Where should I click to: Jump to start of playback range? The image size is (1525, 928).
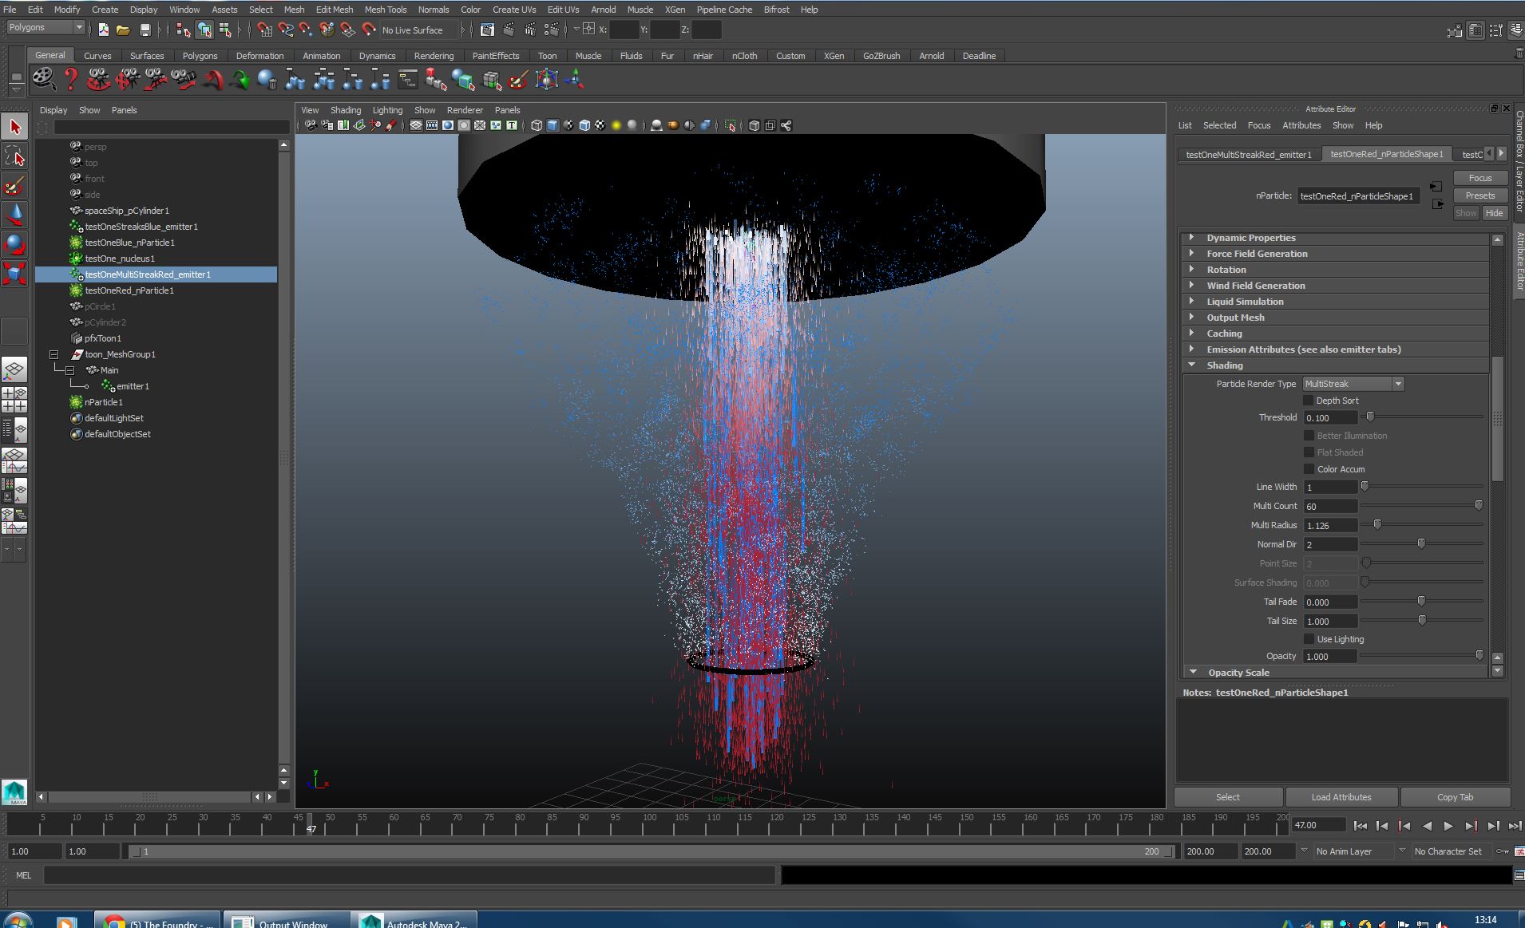[1360, 826]
